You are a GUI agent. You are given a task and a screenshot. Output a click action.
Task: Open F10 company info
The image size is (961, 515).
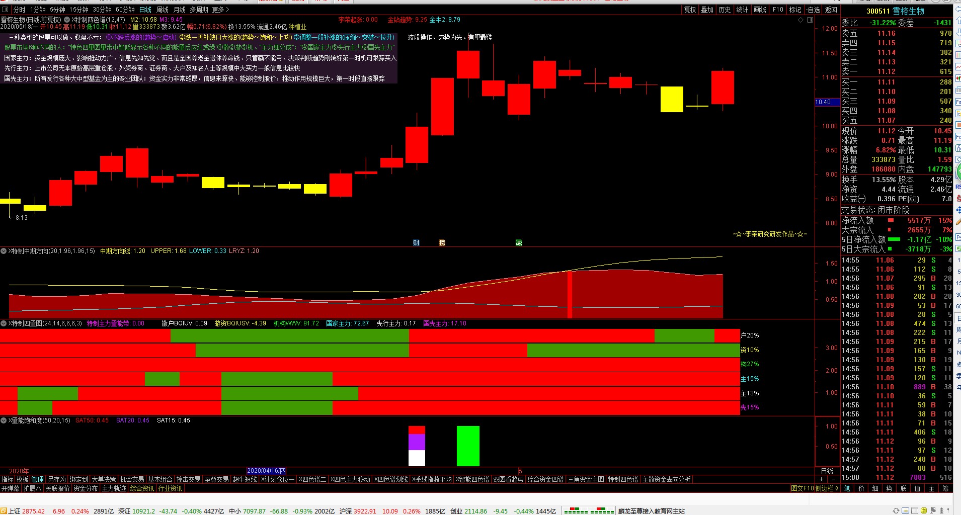[778, 10]
